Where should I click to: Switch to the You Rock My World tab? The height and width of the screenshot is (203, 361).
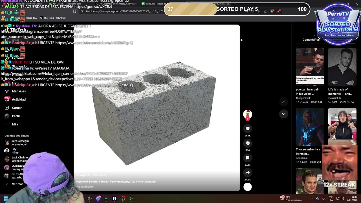24,4
